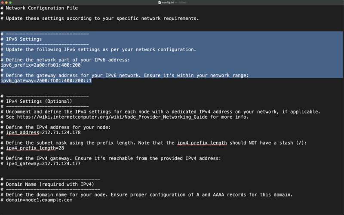Click the yellow minimize window button

click(x=6, y=3)
